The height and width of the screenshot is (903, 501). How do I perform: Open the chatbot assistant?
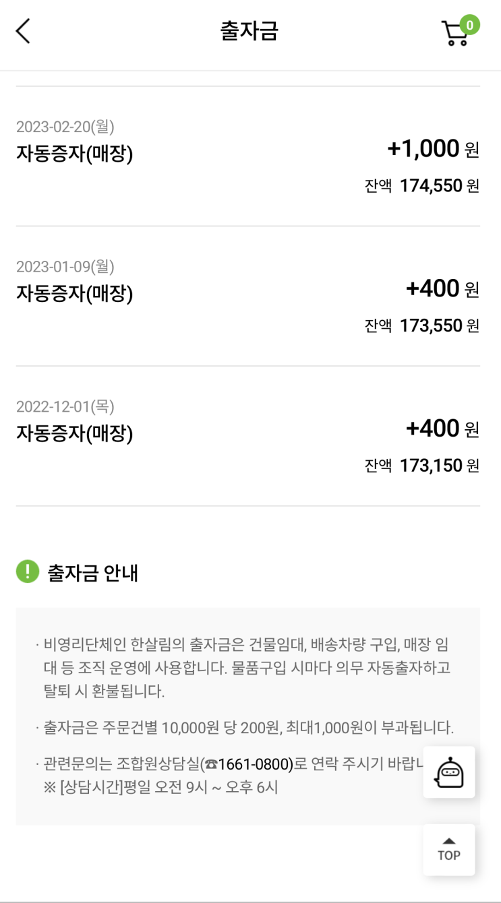pyautogui.click(x=449, y=772)
